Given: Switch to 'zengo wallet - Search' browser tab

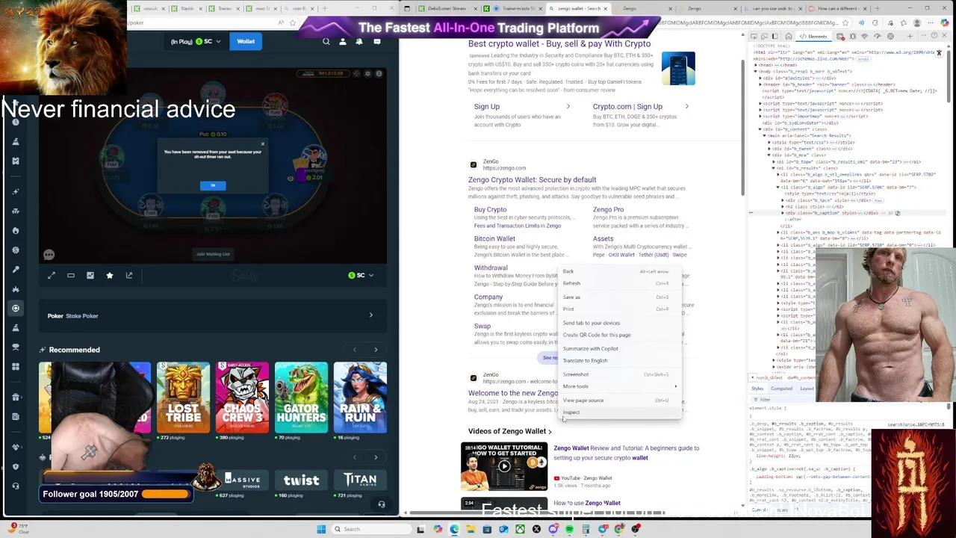Looking at the screenshot, I should pos(579,9).
